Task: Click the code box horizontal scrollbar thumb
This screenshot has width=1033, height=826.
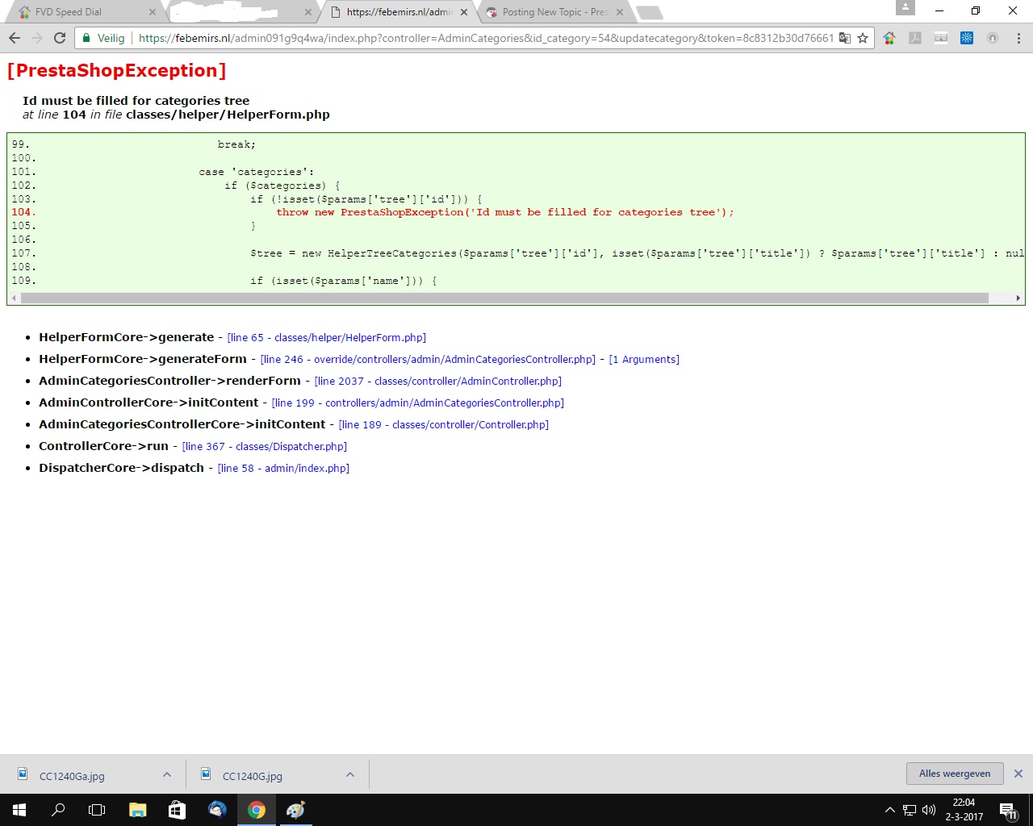Action: tap(504, 298)
